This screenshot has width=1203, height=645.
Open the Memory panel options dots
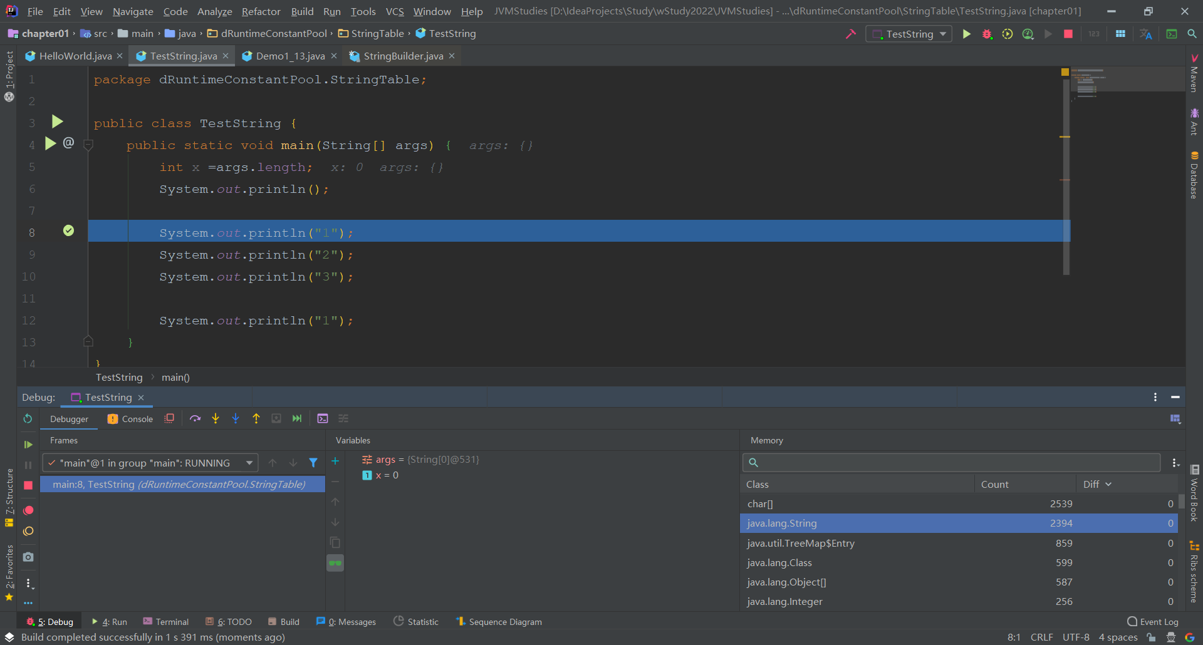click(1175, 463)
